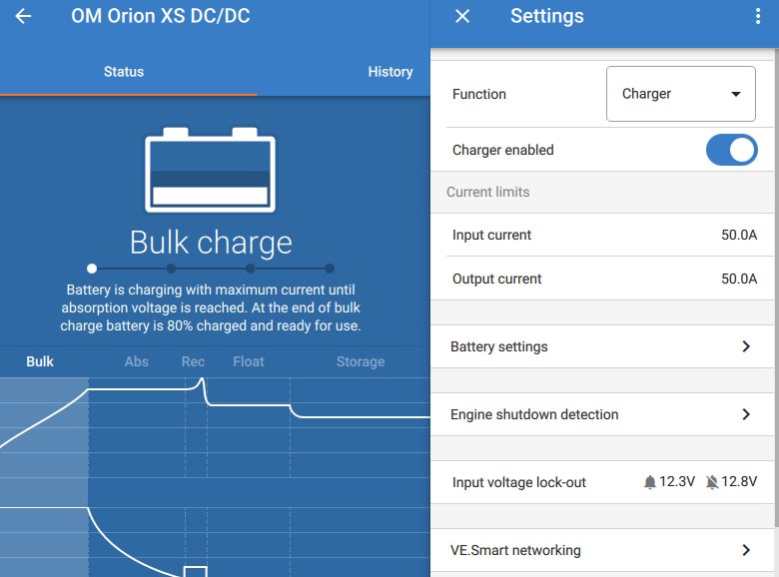Toggle the Charger enabled switch
This screenshot has width=779, height=577.
[731, 150]
